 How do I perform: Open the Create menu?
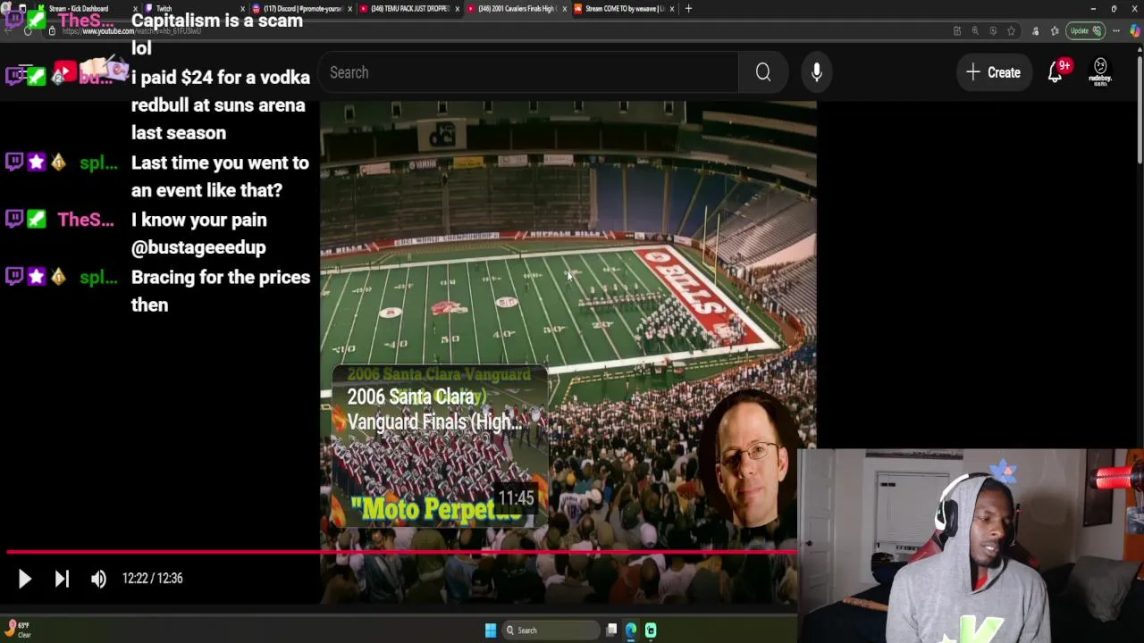tap(993, 72)
